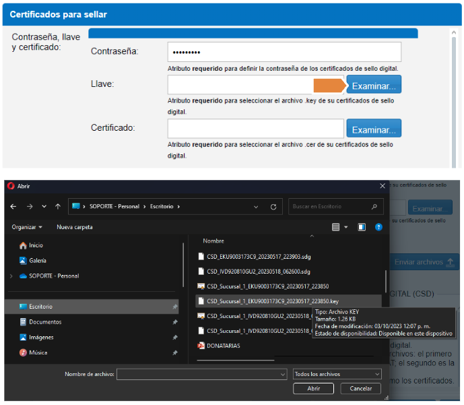The height and width of the screenshot is (405, 464).
Task: Expand the SOPORTE - Personal tree node
Action: coord(11,276)
